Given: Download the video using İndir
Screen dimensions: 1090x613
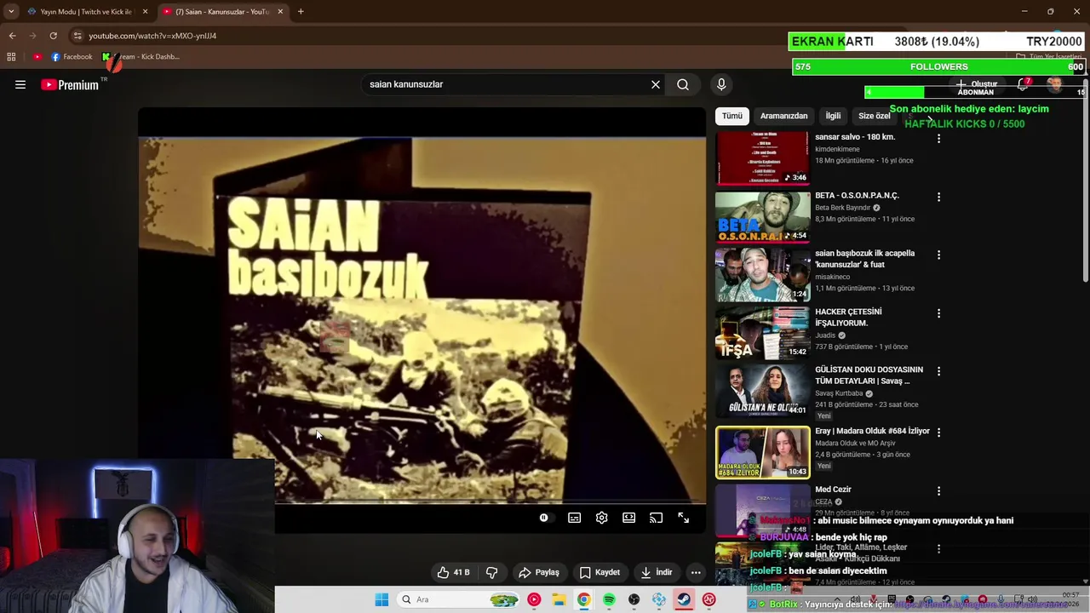Looking at the screenshot, I should coord(657,572).
